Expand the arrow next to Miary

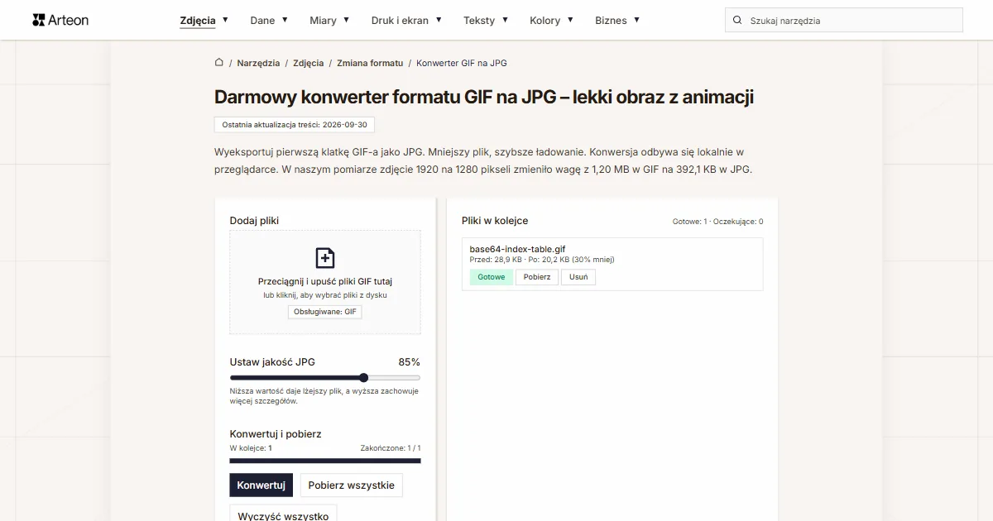[346, 20]
